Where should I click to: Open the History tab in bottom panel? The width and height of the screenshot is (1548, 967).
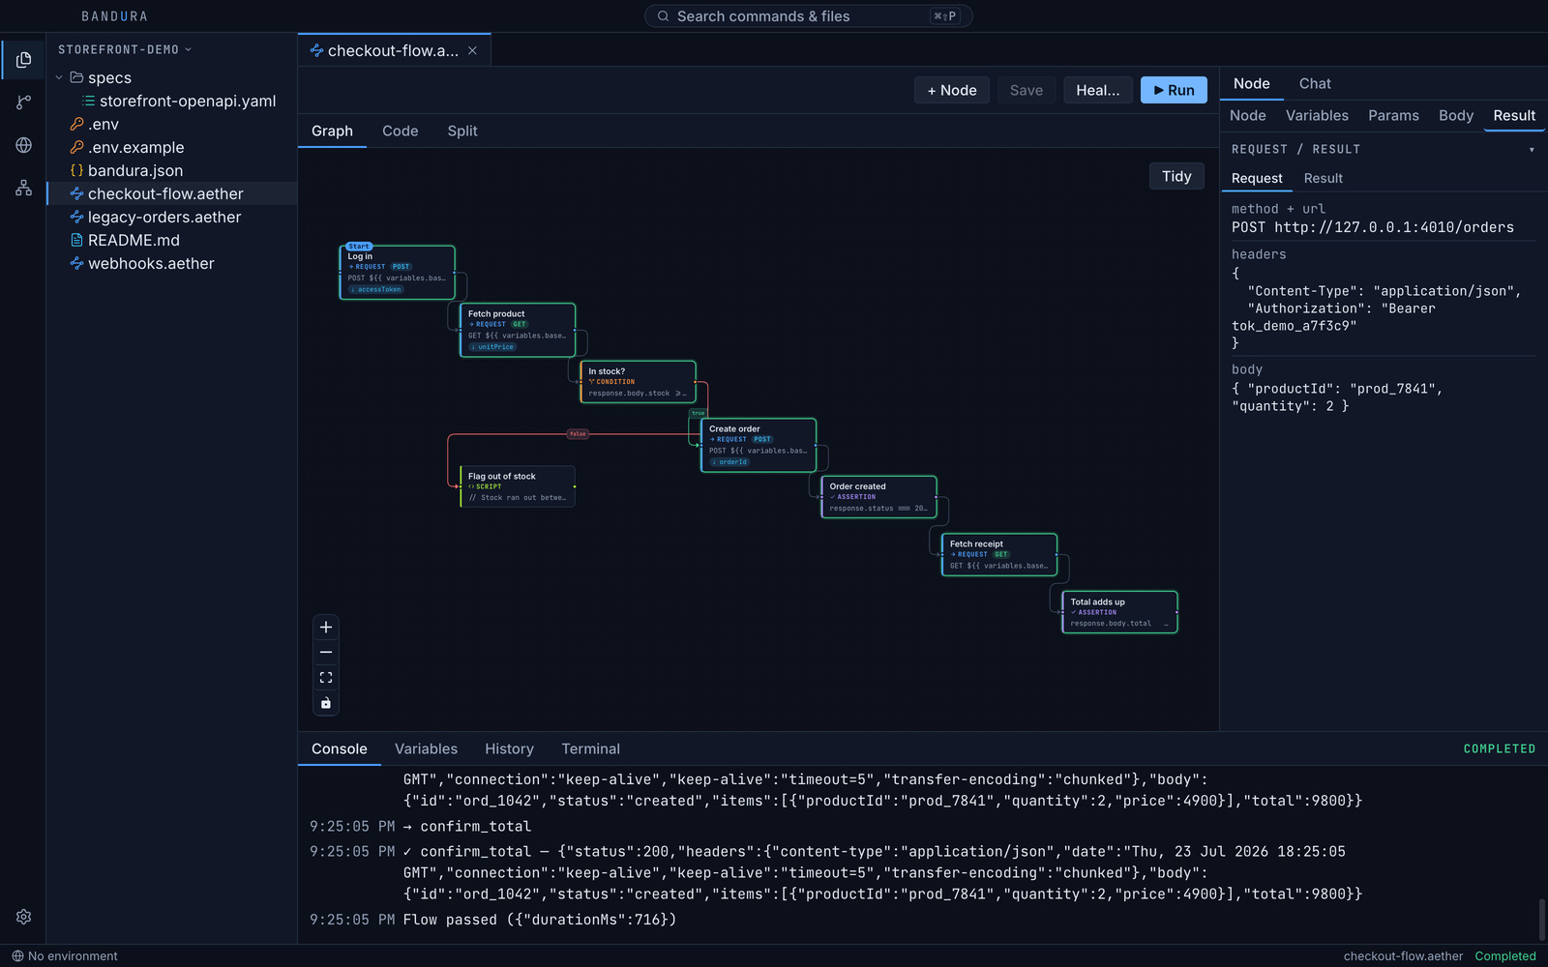(509, 749)
